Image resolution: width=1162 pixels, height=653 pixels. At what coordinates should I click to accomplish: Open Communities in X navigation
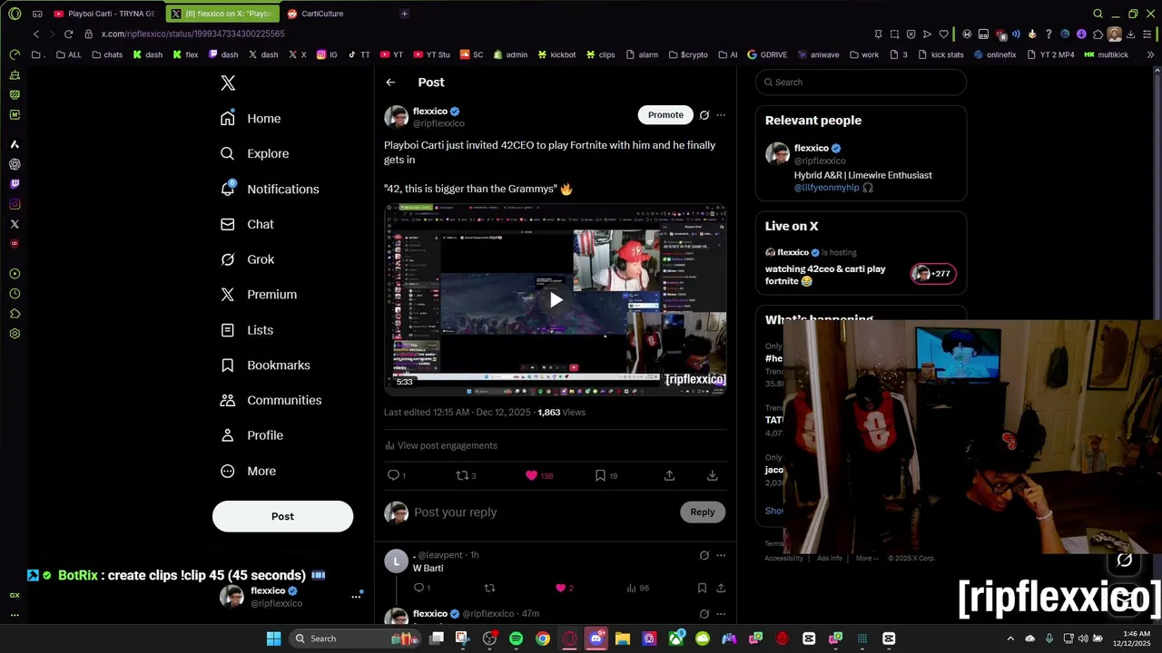pos(271,400)
